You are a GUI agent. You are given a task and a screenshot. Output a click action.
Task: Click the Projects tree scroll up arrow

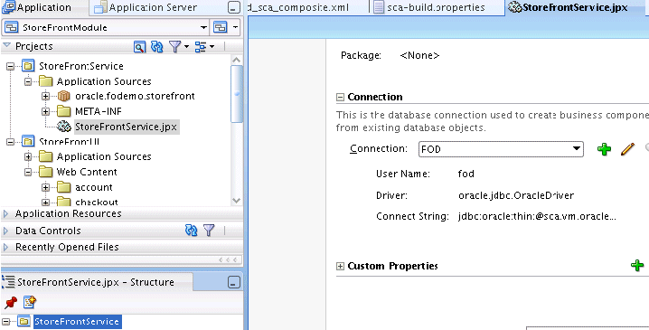[x=236, y=61]
